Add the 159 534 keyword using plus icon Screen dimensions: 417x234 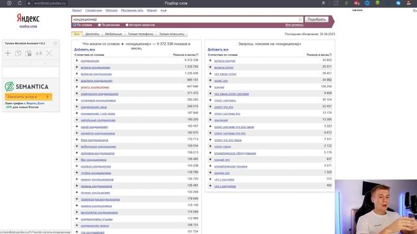77,146
